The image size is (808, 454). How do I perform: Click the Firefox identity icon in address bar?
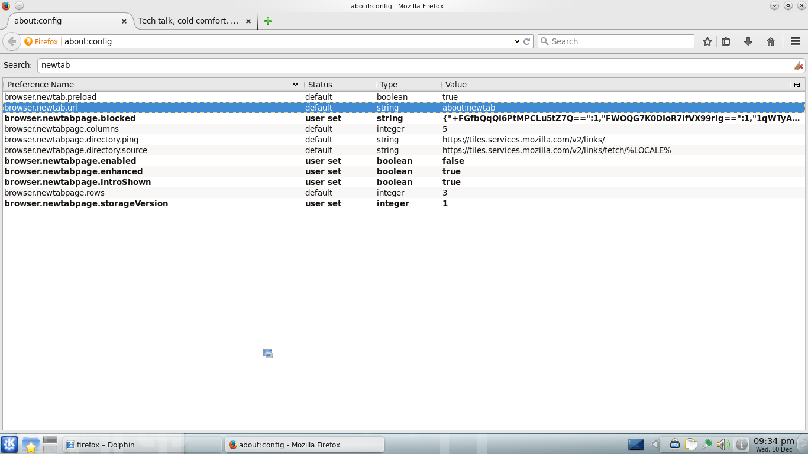(28, 41)
